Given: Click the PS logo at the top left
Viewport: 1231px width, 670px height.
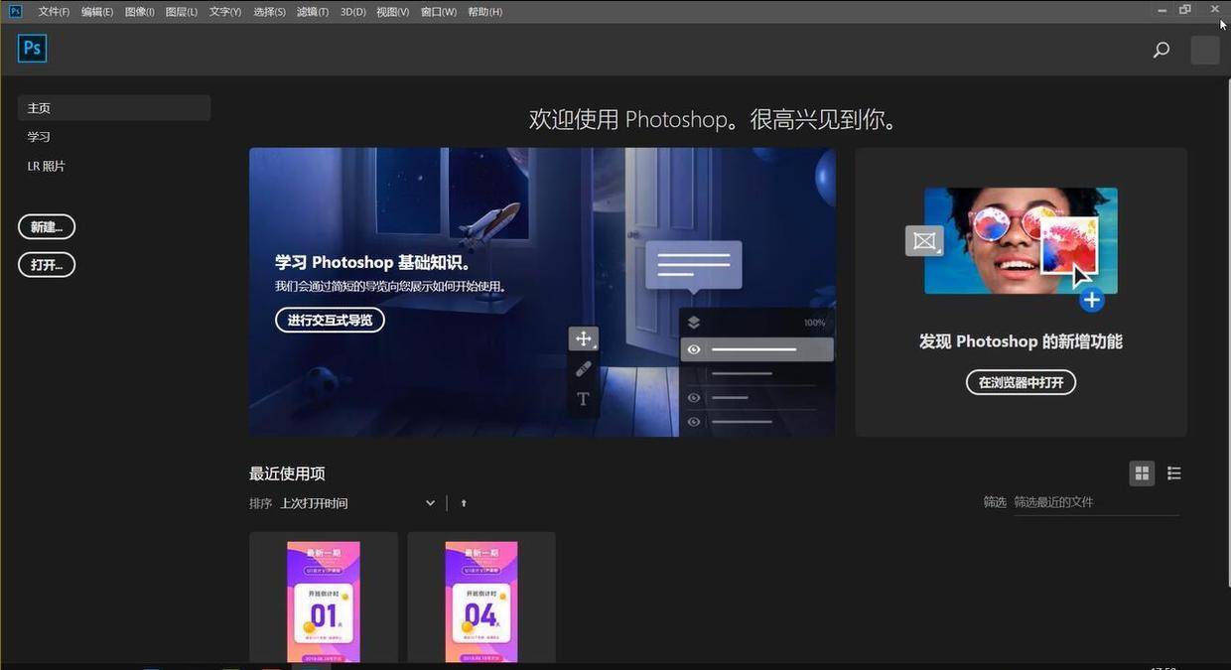Looking at the screenshot, I should click(x=31, y=47).
